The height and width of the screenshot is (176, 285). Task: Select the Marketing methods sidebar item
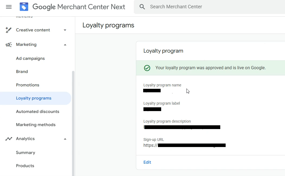click(x=36, y=124)
